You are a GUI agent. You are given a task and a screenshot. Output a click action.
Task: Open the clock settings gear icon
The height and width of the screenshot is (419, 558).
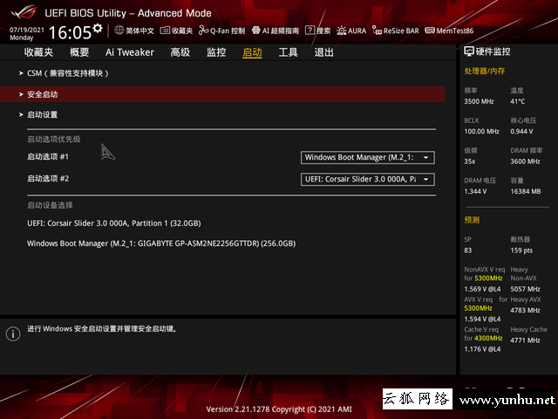98,28
